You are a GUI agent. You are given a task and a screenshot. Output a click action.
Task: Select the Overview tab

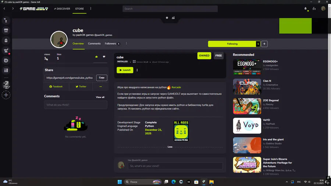click(x=78, y=43)
